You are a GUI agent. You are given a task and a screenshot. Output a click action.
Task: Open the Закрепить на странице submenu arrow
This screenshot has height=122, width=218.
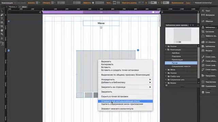pyautogui.click(x=150, y=87)
